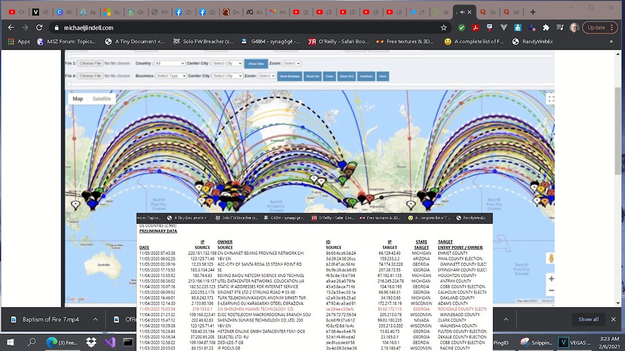Open the red Adobe Acrobat extension

pyautogui.click(x=475, y=28)
